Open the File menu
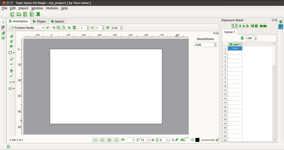This screenshot has width=284, height=150. [5, 8]
